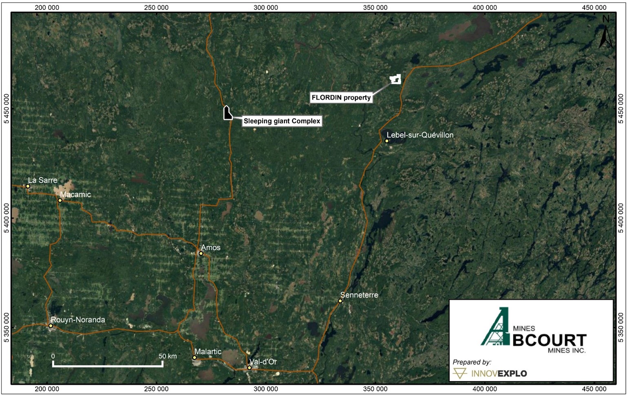This screenshot has width=627, height=395.
Task: Click the 5 400 000 northing label on left axis
Action: click(6, 219)
